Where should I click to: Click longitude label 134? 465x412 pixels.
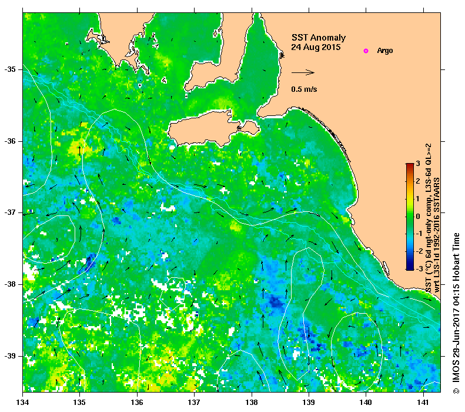pyautogui.click(x=23, y=403)
